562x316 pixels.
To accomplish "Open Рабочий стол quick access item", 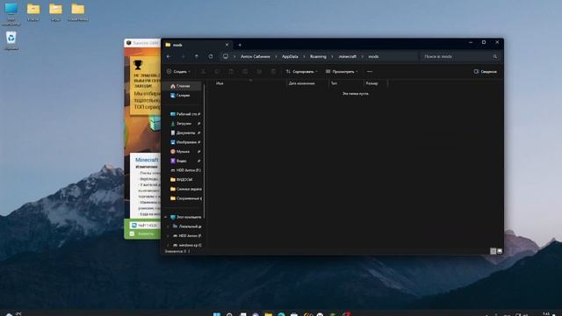I will click(x=184, y=114).
